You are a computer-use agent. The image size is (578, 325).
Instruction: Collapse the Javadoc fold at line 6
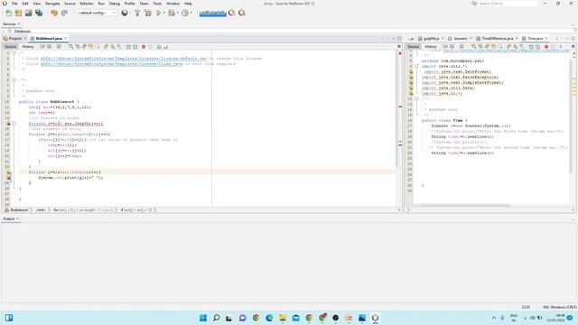pos(14,80)
